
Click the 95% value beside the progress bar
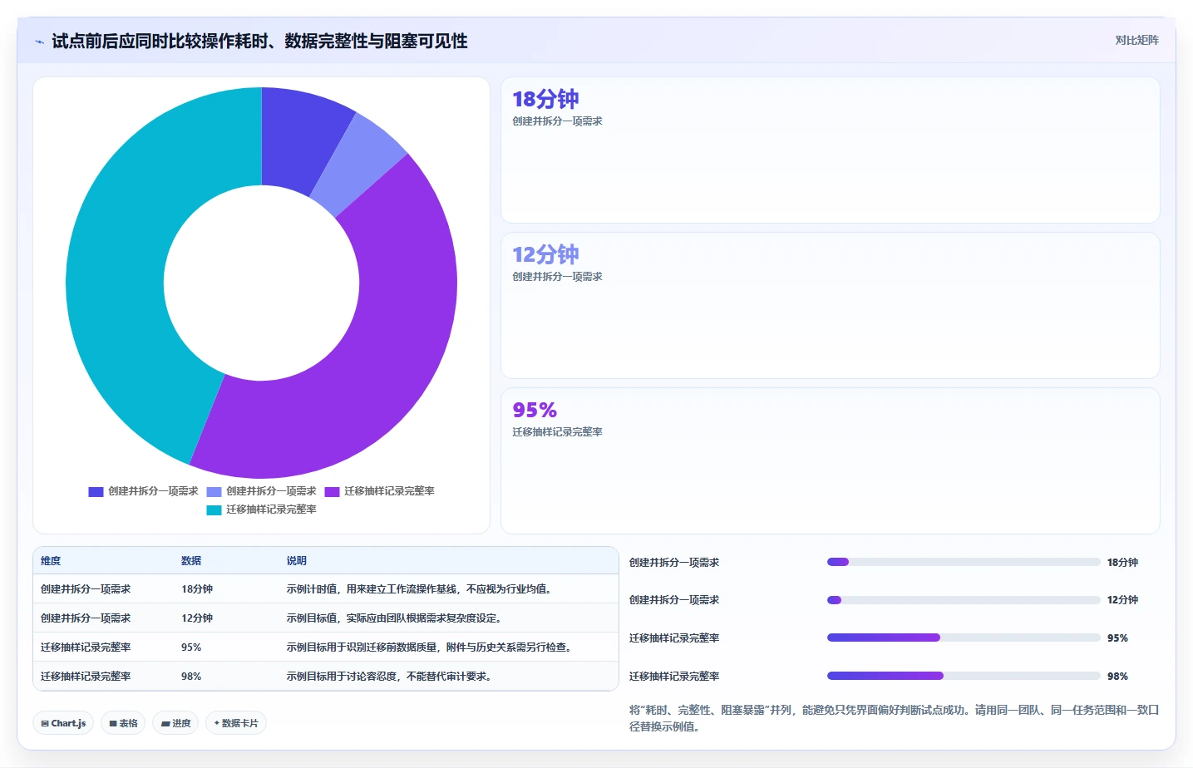click(x=1117, y=638)
